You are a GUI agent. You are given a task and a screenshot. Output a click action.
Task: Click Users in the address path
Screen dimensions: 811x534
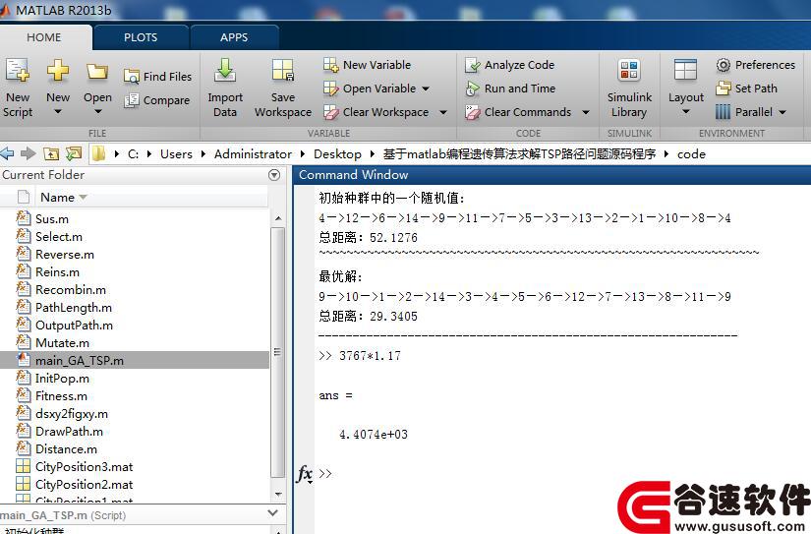[x=176, y=154]
